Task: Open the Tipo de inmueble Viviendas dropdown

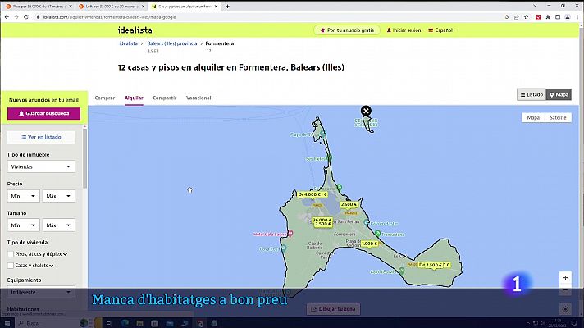Action: 41,166
